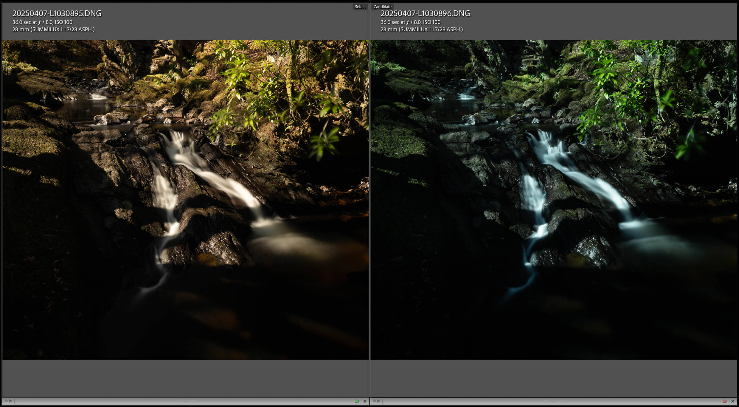Screen dimensions: 739x407
Task: Click filename 20250407-L1030896.DNG
Action: [x=425, y=13]
